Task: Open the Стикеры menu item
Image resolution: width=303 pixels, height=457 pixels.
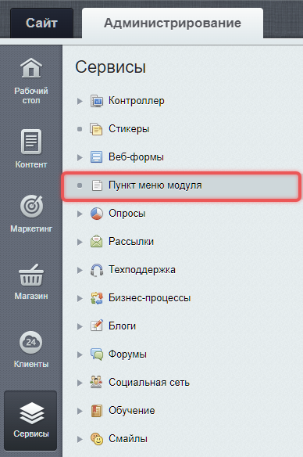Action: coord(129,129)
